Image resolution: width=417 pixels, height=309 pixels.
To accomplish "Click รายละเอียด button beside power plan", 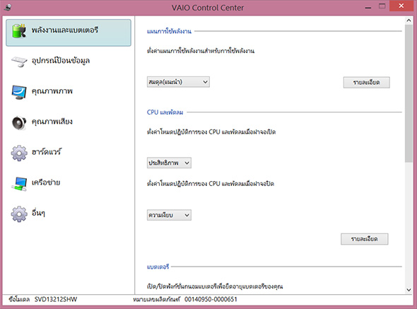I will click(367, 83).
